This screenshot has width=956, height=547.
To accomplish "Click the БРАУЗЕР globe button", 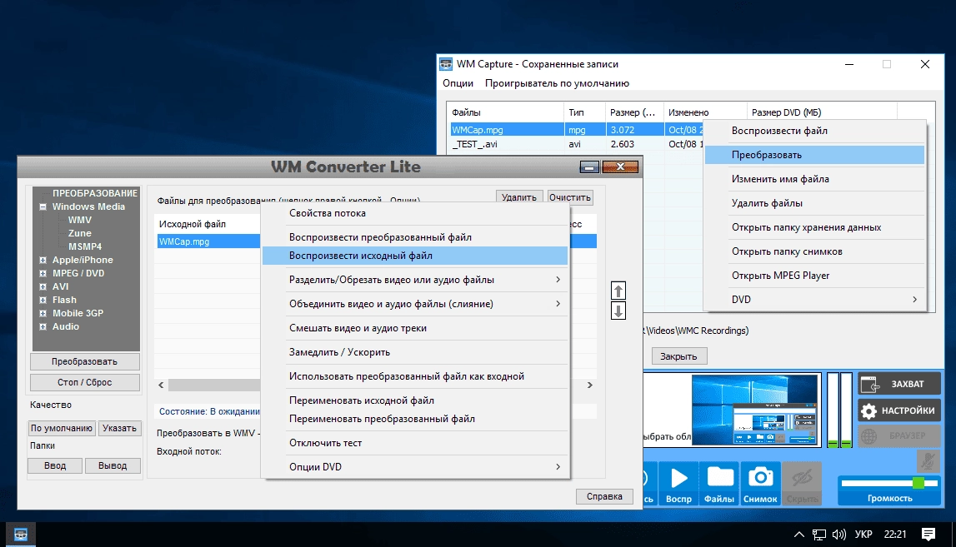I will [899, 436].
